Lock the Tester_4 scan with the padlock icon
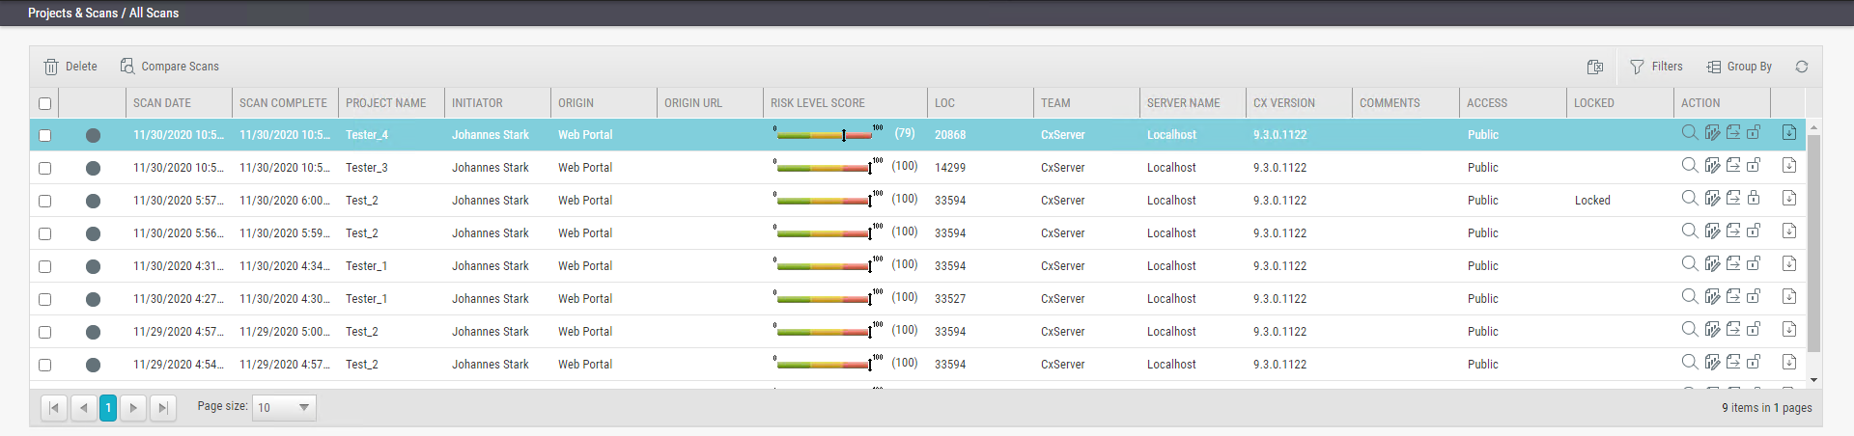Screen dimensions: 1854x436 [1754, 133]
